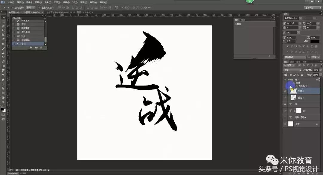Select the Lasso tool

tap(3, 26)
